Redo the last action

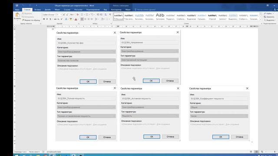30,6
